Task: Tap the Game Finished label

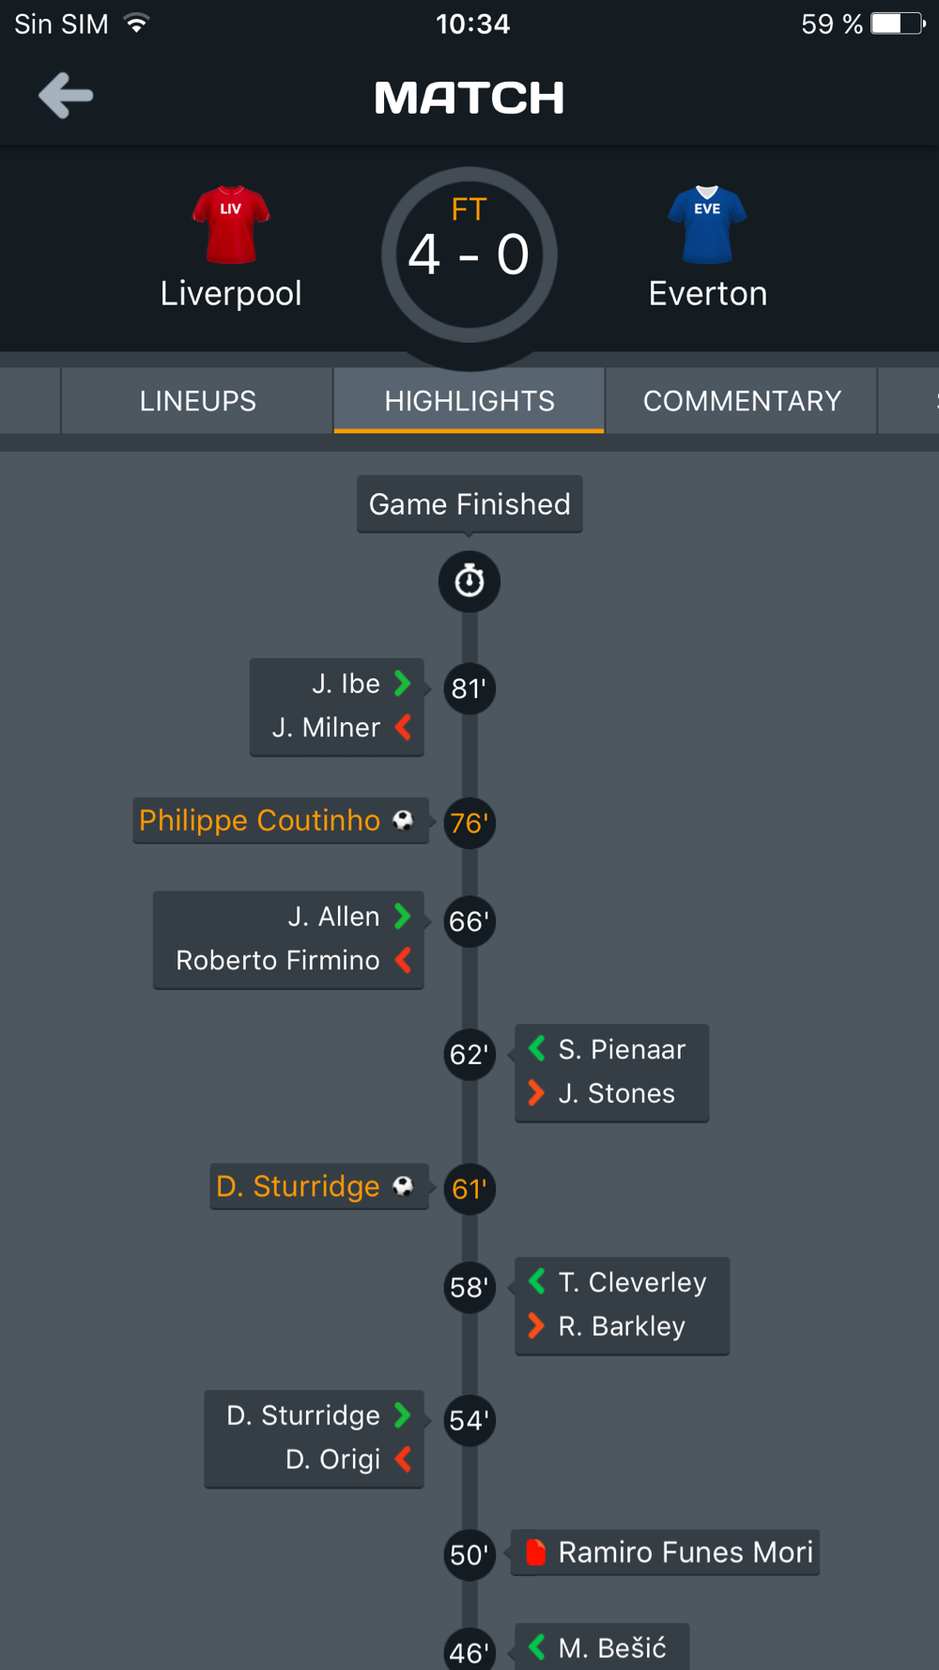Action: point(469,504)
